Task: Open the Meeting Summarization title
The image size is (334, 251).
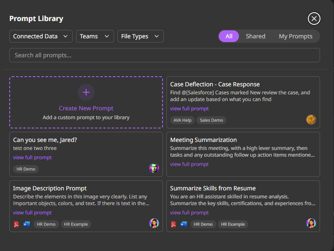Action: 204,140
